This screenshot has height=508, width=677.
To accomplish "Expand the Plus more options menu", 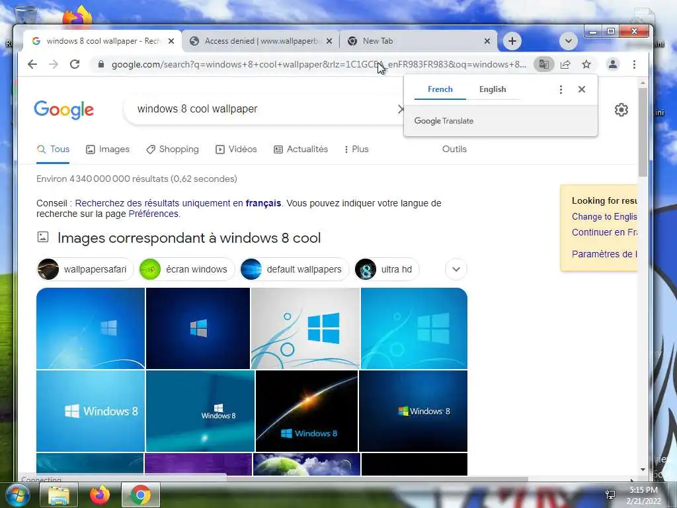I will [x=356, y=149].
